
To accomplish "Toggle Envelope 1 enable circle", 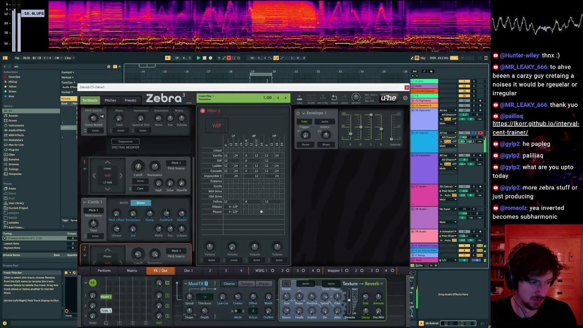I will (x=298, y=113).
